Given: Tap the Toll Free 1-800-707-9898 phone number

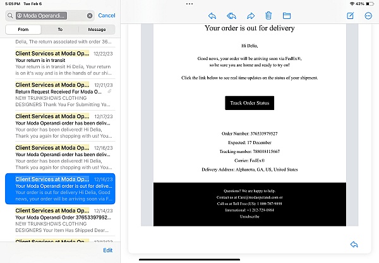Looking at the screenshot, I should pyautogui.click(x=269, y=204).
